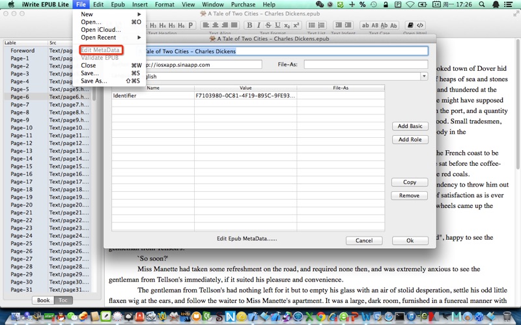The image size is (521, 325).
Task: Click the Copy button in metadata dialog
Action: [410, 182]
